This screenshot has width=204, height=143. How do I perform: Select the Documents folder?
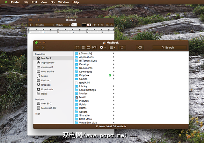[94, 68]
